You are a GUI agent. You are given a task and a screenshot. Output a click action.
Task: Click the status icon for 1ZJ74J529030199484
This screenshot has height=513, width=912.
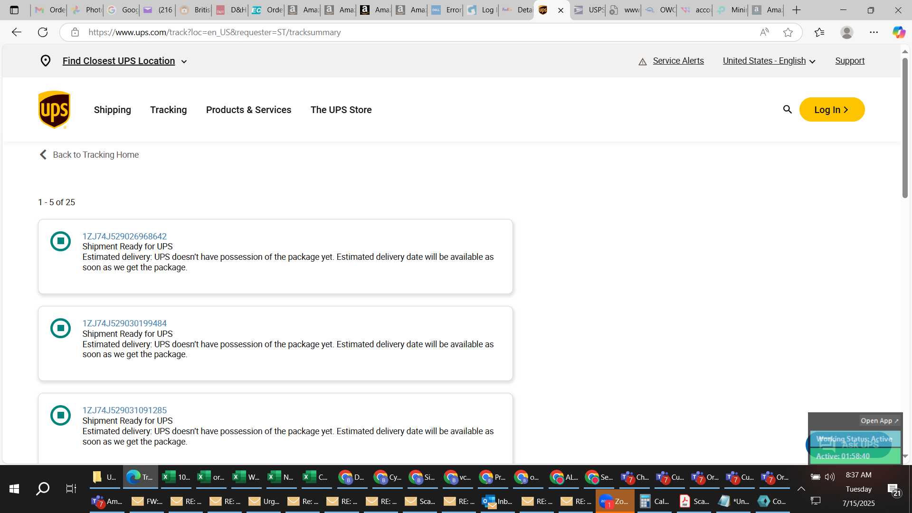pyautogui.click(x=60, y=328)
